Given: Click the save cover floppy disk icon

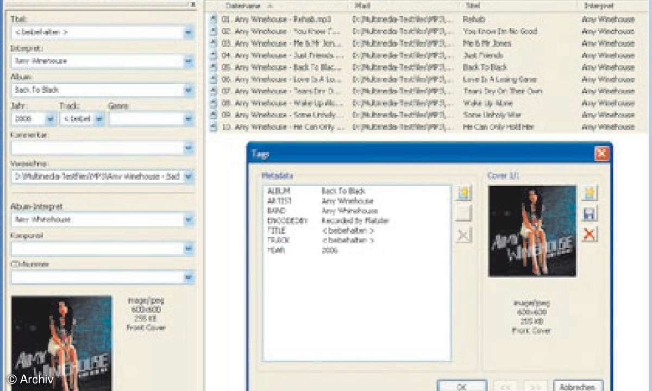Looking at the screenshot, I should 590,213.
